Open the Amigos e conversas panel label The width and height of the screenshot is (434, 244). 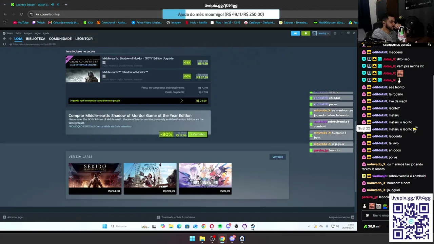pyautogui.click(x=339, y=217)
